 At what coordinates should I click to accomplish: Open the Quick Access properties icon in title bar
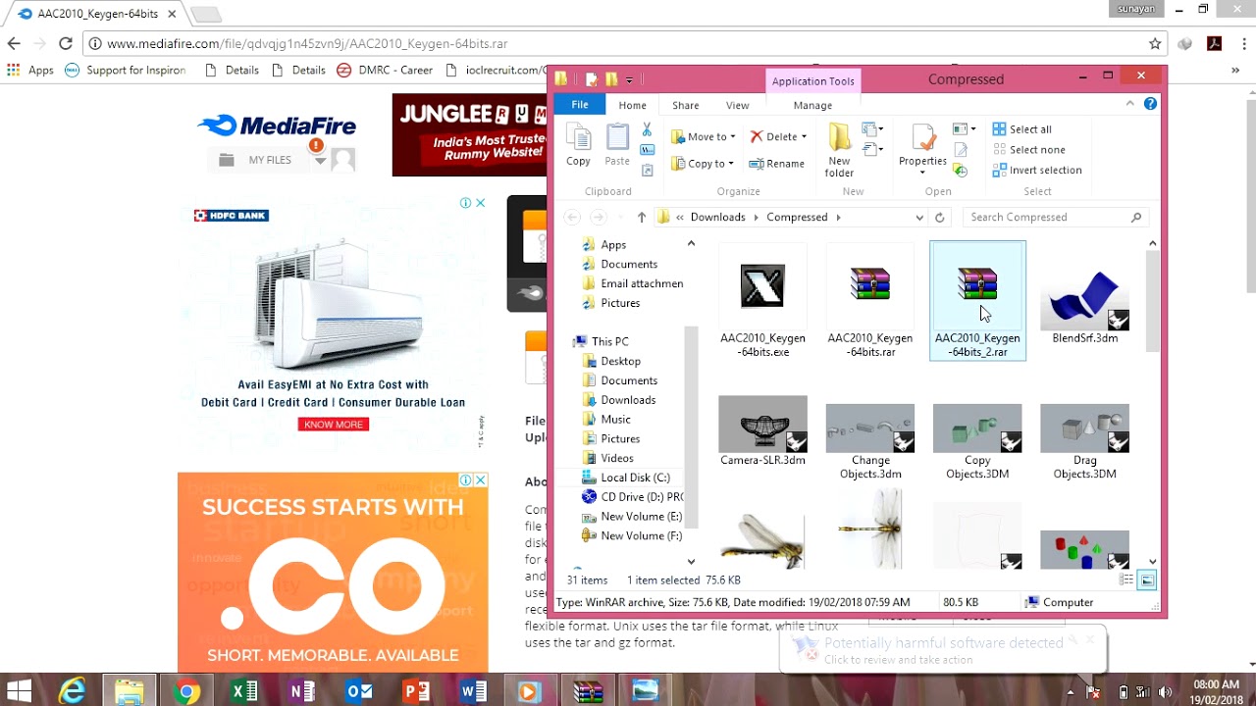592,79
